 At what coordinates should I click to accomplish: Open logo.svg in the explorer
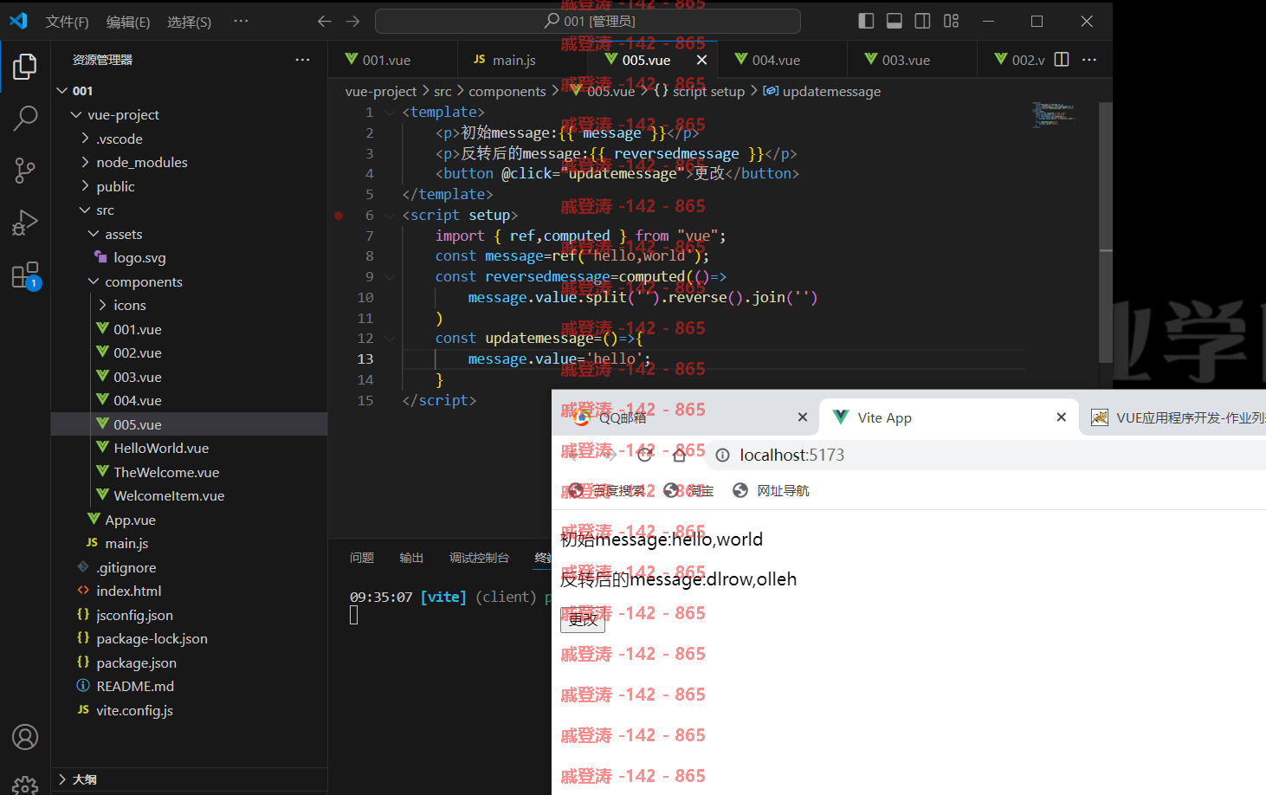189,257
